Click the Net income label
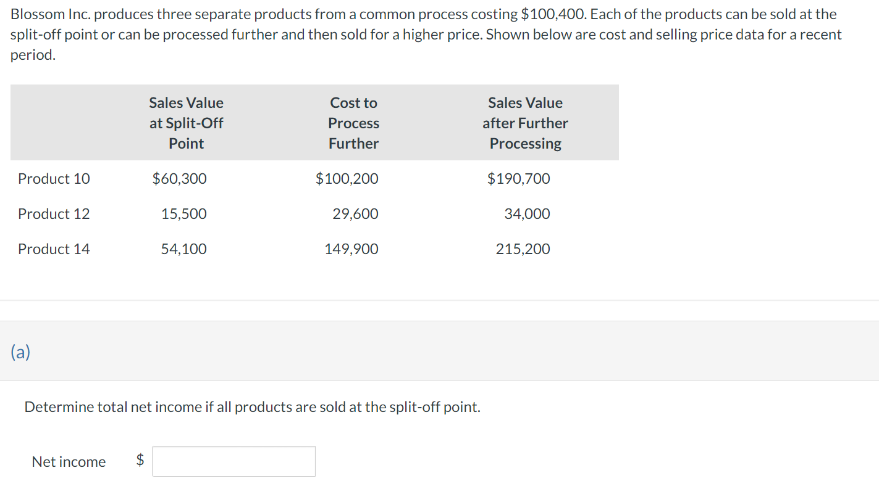Viewport: 879px width, 502px height. click(69, 462)
